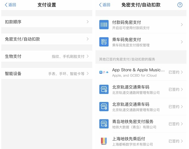Tap 上海都畅数字技术有限公司 subtitle
Viewport: 189px width, 149px height.
coord(132,144)
